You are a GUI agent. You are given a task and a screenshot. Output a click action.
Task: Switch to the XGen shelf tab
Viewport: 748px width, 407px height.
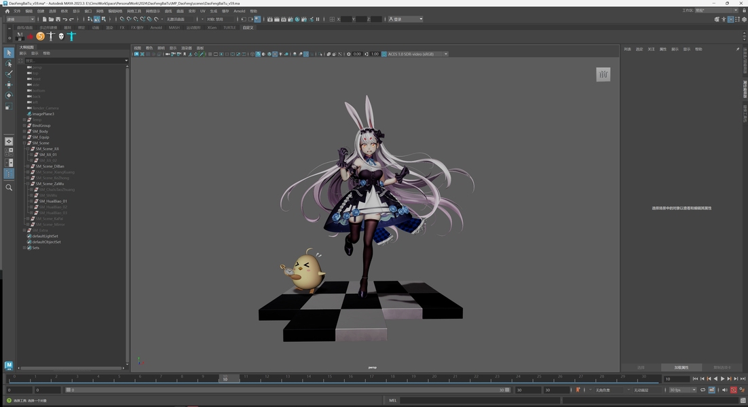[x=212, y=28]
